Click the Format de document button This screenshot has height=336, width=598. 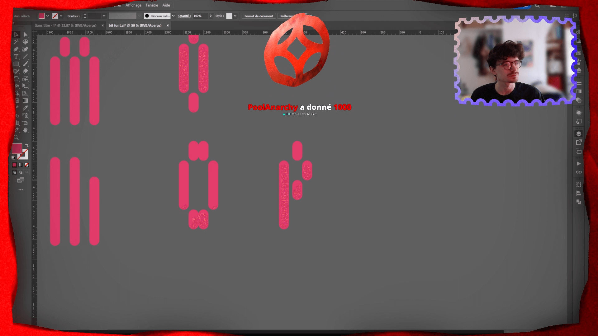259,16
